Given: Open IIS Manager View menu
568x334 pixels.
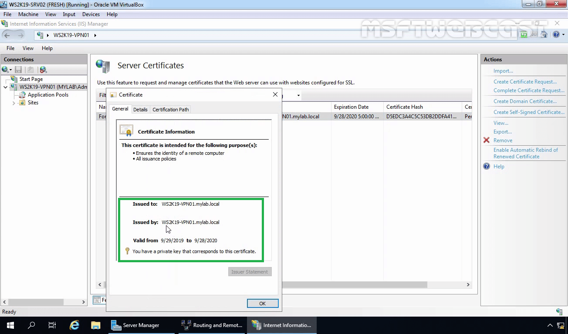Looking at the screenshot, I should [x=28, y=48].
